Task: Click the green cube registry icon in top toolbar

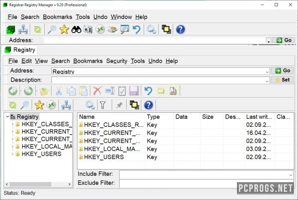Action: (x=11, y=30)
